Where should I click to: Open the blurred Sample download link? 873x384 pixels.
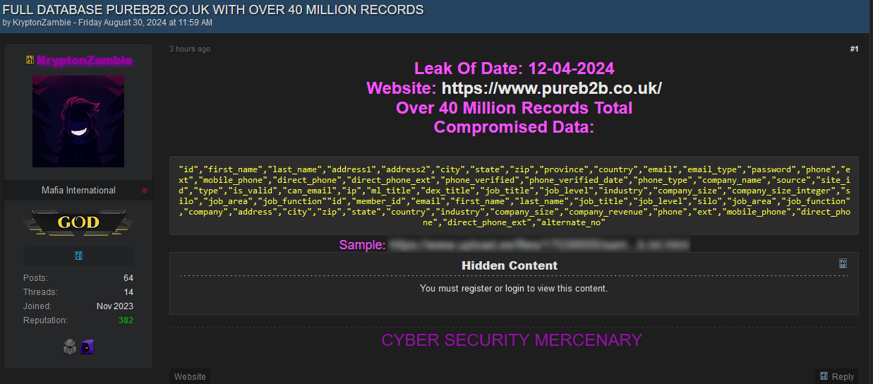click(x=538, y=245)
